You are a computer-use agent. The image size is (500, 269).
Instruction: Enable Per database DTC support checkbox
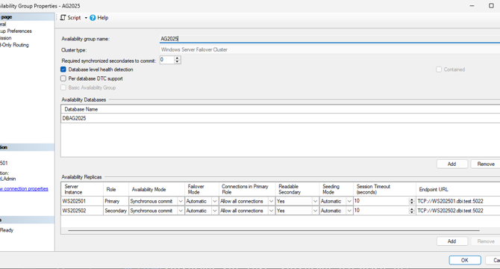pos(63,78)
